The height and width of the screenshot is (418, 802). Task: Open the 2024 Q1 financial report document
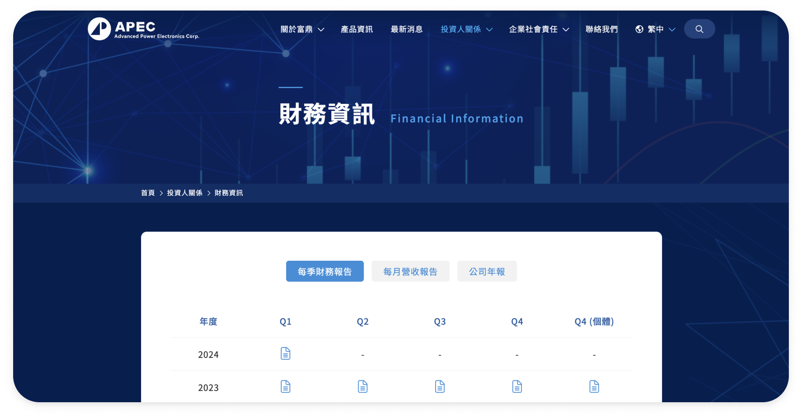(x=285, y=354)
